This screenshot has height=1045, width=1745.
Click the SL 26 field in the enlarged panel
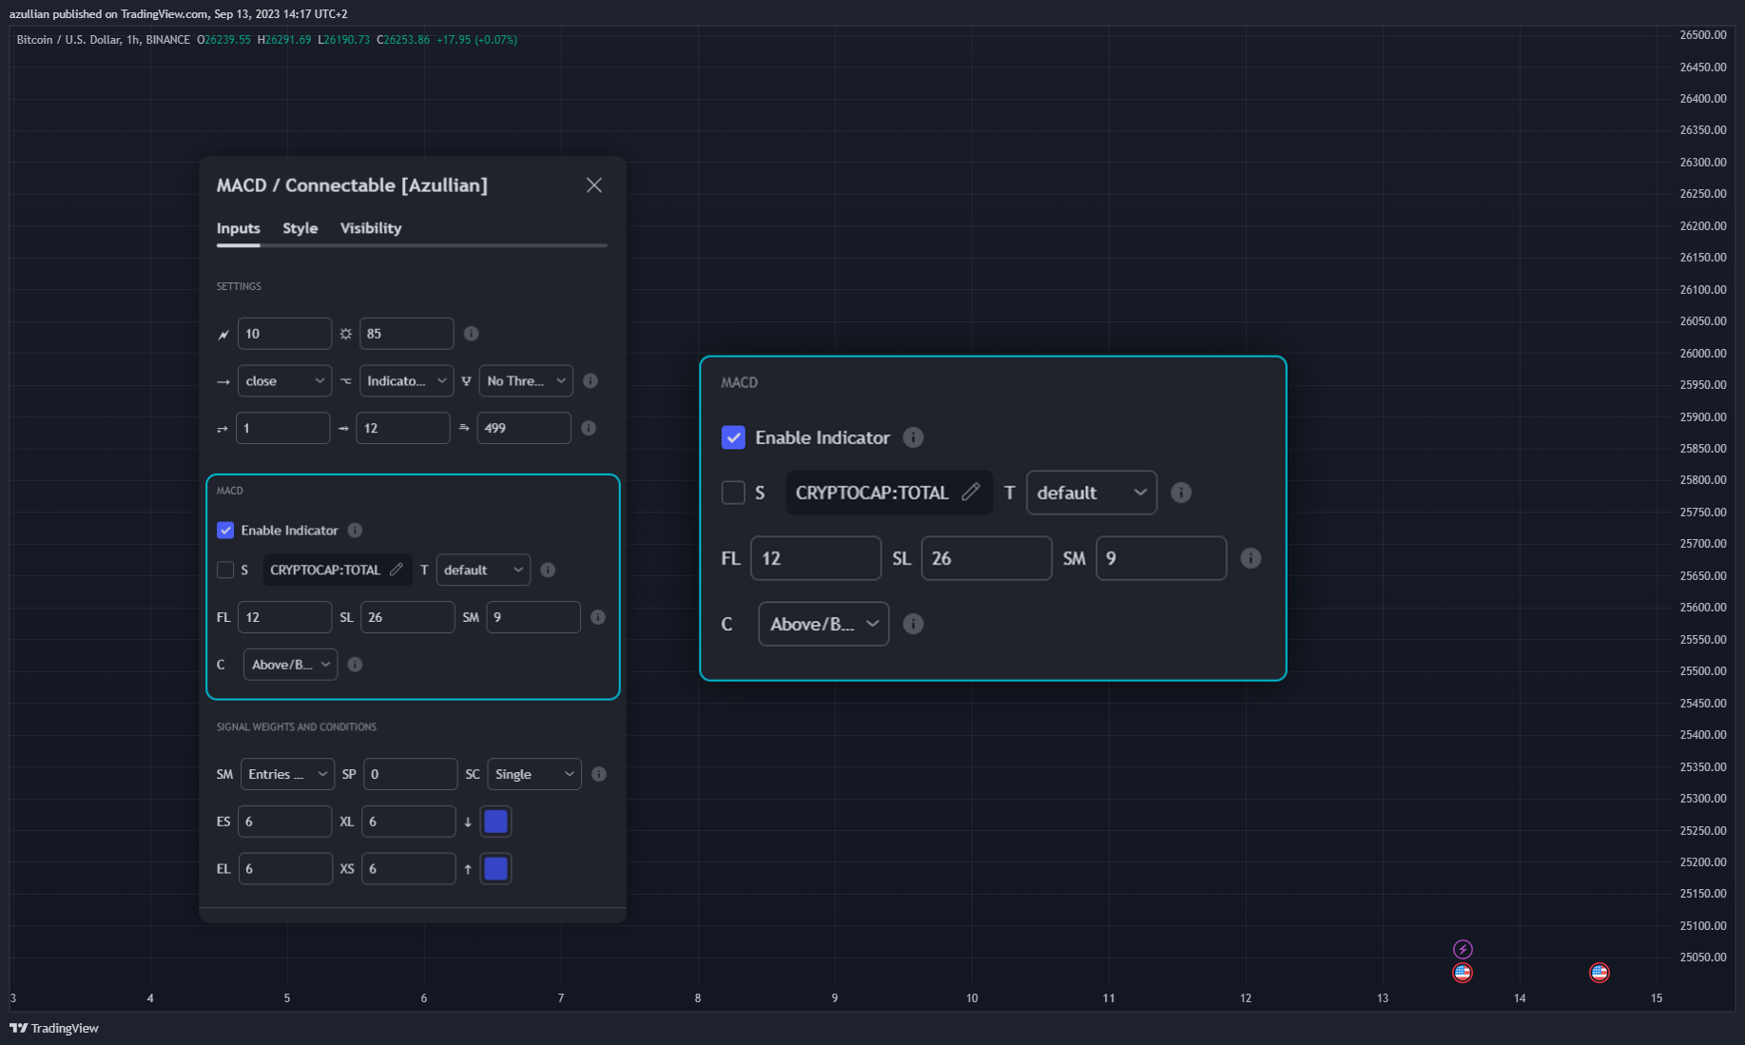click(986, 558)
